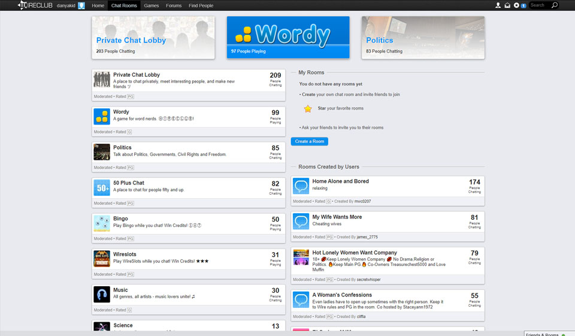
Task: Expand the Friends & Rooms panel
Action: [543, 334]
